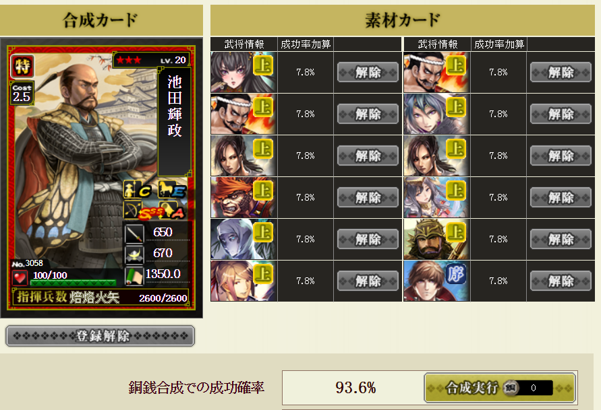Click the golden helmet bearded warrior portrait
The height and width of the screenshot is (410, 601).
point(436,239)
